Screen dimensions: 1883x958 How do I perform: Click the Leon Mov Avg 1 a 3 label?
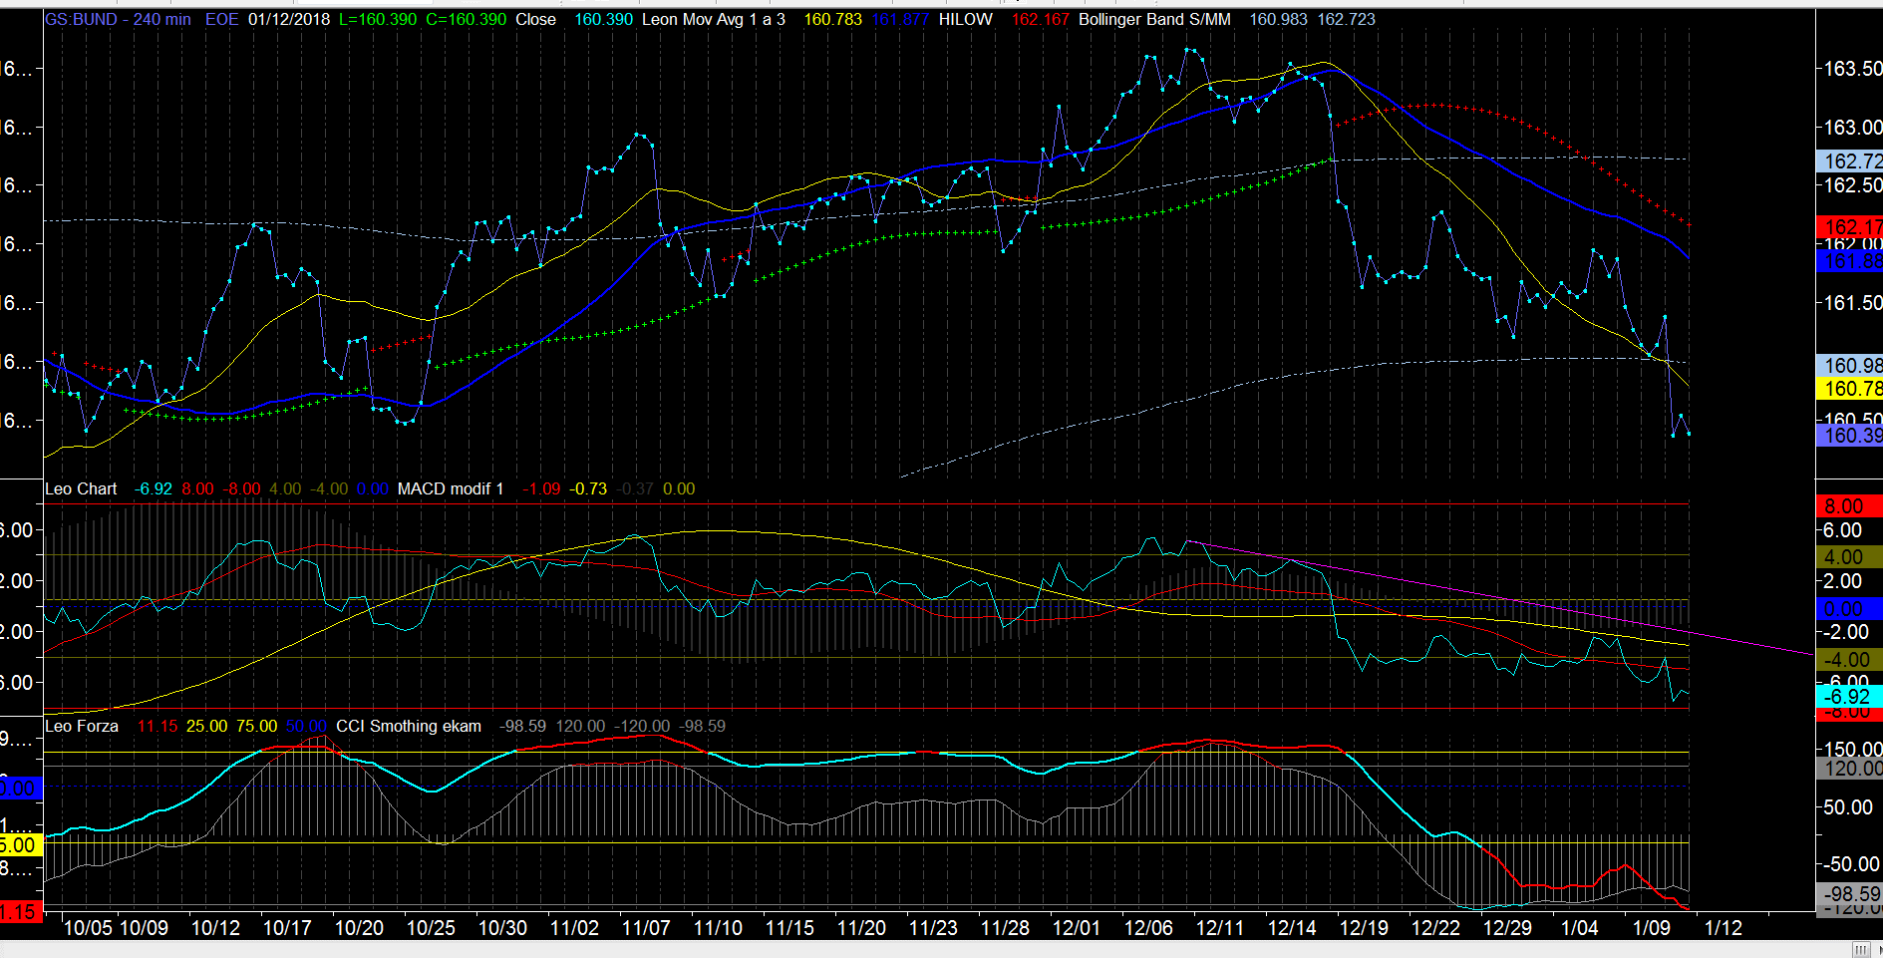(714, 19)
